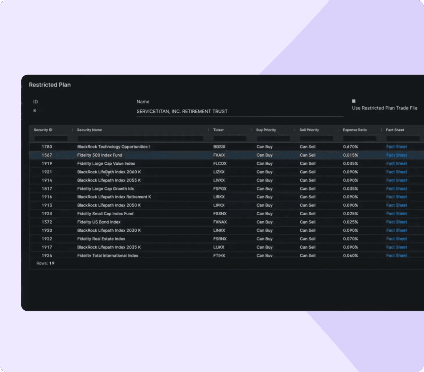Select Fidelity Large Cap Growth Idx name
The height and width of the screenshot is (372, 424).
coord(106,189)
